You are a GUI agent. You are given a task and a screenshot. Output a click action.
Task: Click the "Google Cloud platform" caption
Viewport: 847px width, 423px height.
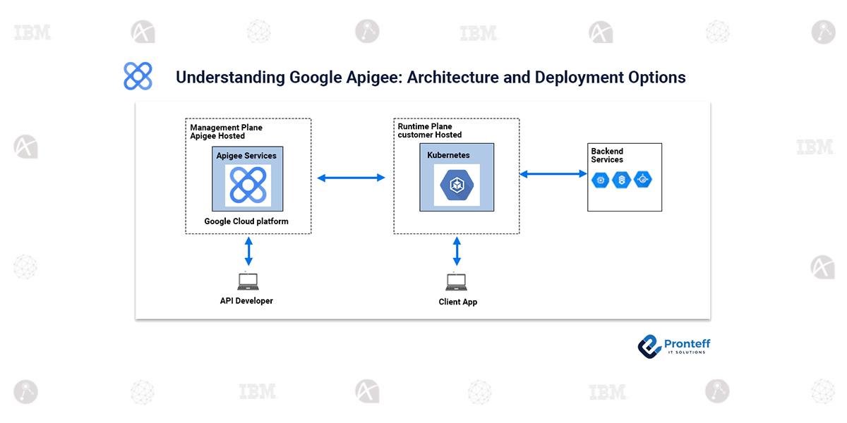tap(246, 221)
